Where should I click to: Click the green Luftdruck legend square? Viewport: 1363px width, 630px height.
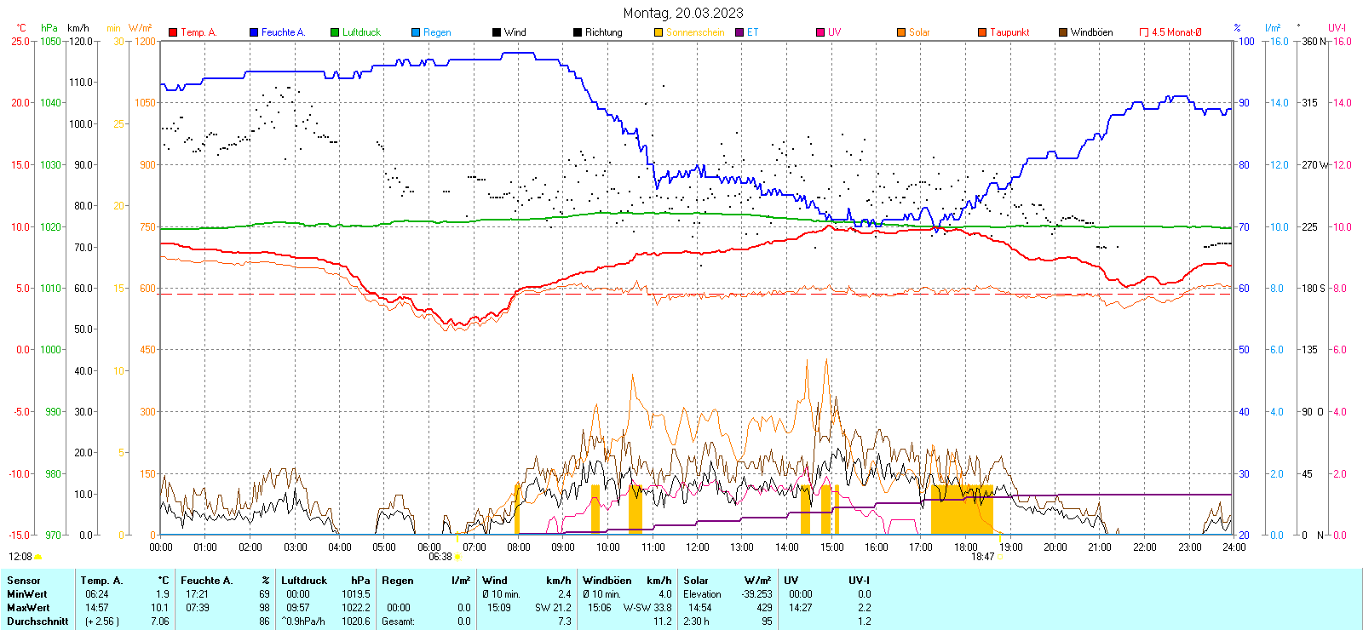click(x=335, y=32)
